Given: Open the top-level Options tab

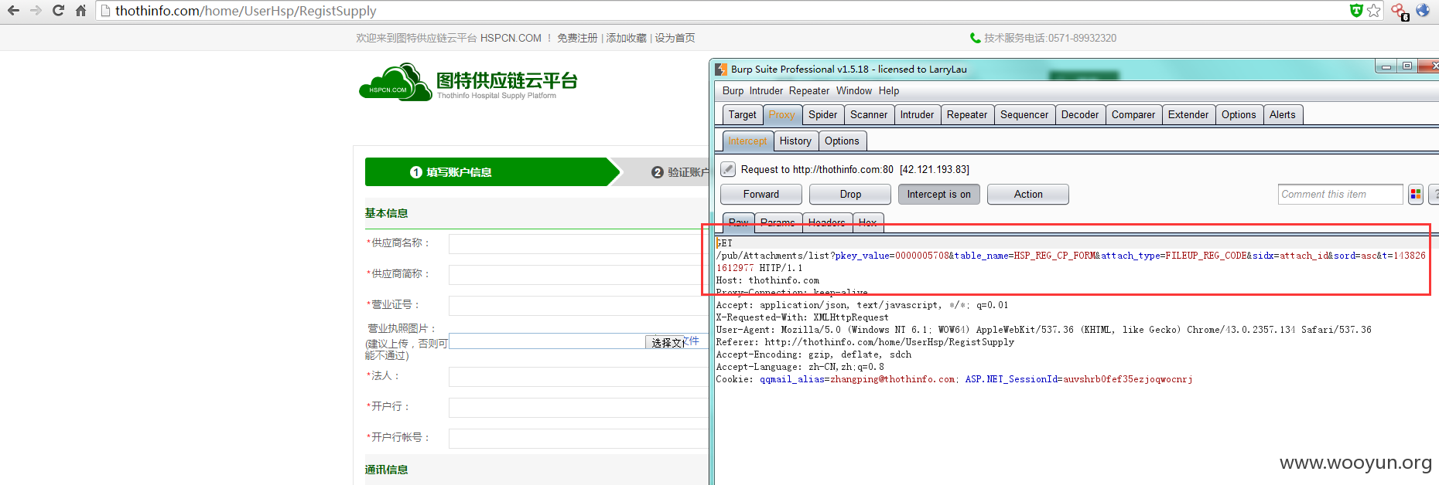Looking at the screenshot, I should point(1239,115).
